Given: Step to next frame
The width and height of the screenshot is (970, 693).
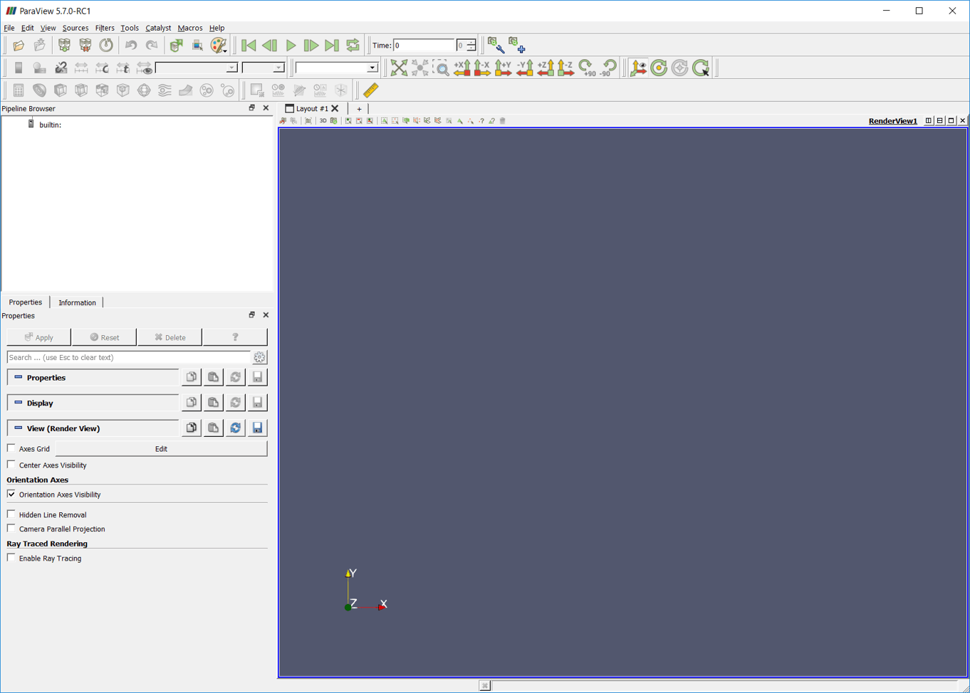Looking at the screenshot, I should (311, 46).
